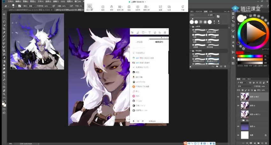Switch color mode to CMYK

point(260,66)
